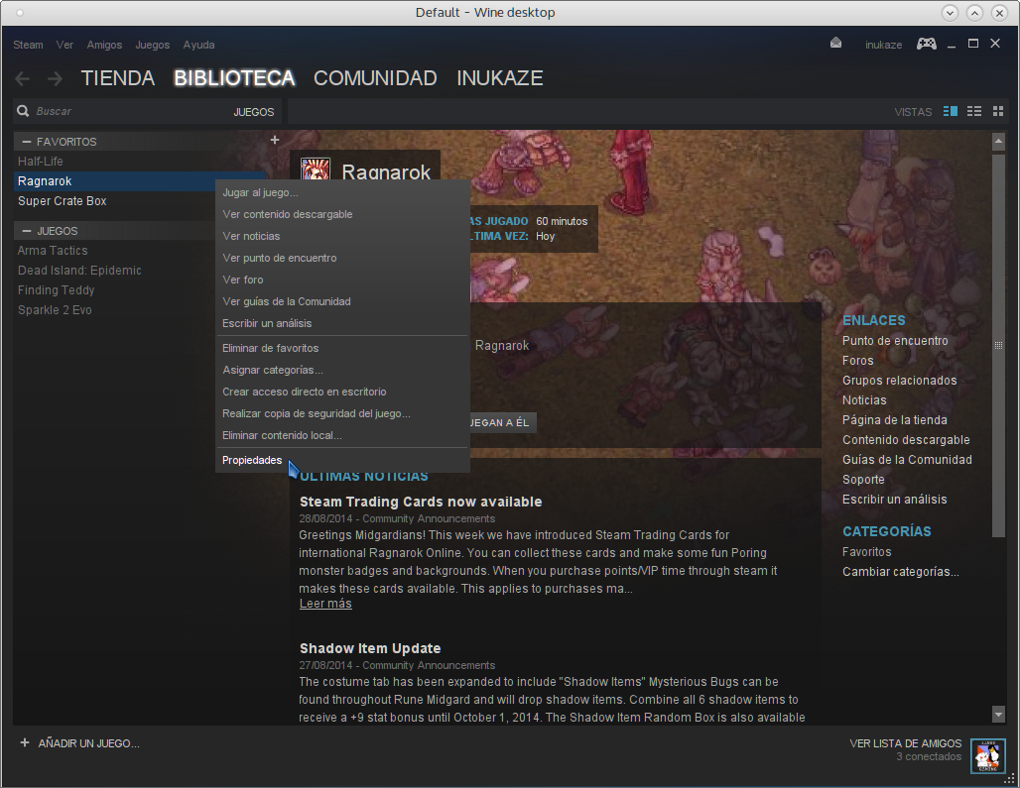The width and height of the screenshot is (1020, 788).
Task: Open the JUEGOS filter dropdown
Action: point(254,112)
